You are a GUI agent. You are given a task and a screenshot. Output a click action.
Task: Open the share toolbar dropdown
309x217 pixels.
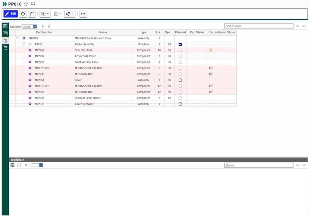coord(70,14)
